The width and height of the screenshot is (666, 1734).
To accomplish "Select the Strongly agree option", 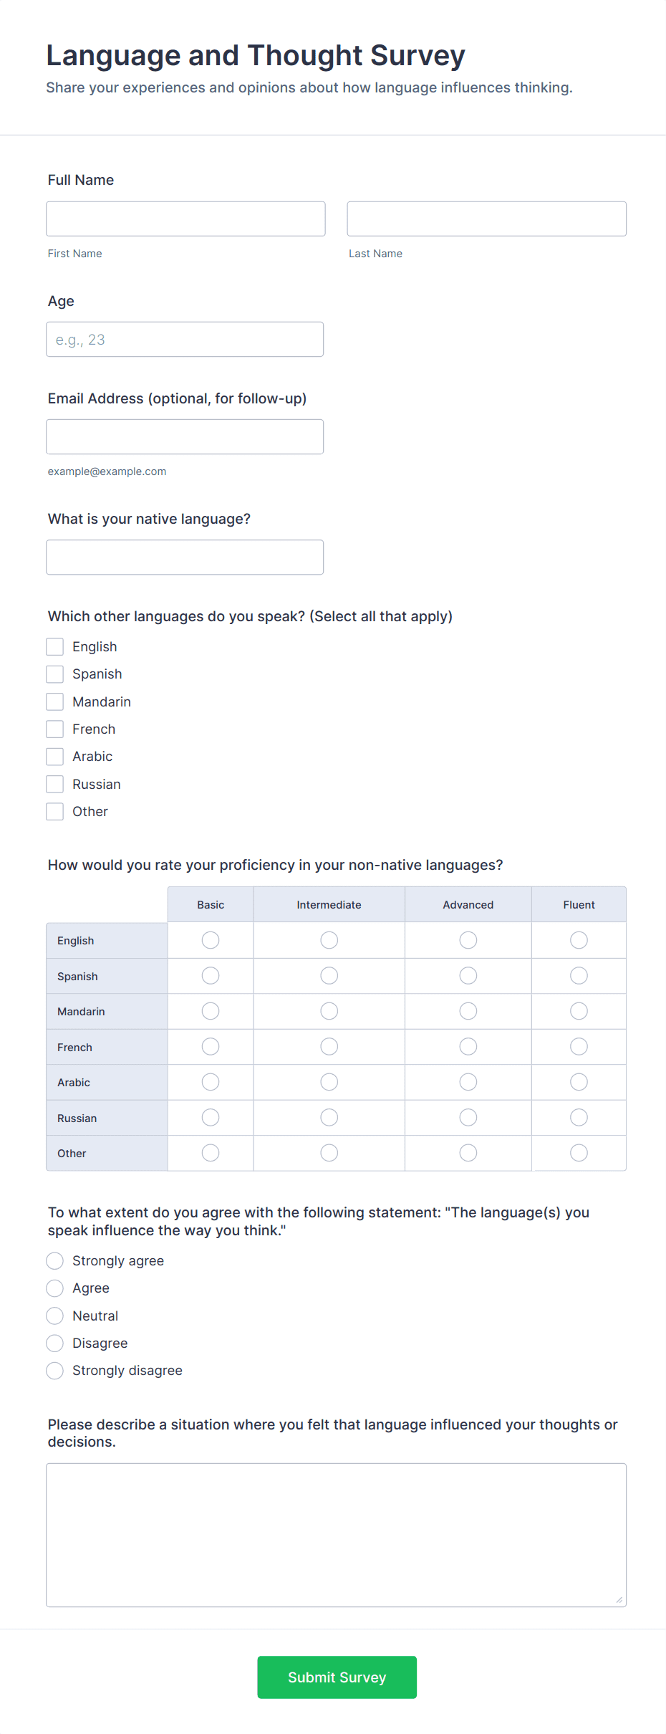I will 54,1260.
